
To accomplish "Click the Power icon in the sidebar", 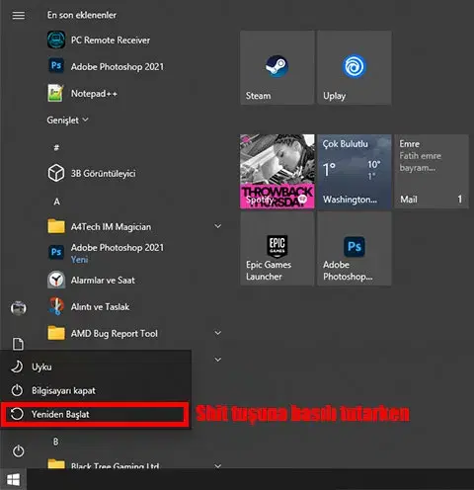I will pyautogui.click(x=18, y=451).
